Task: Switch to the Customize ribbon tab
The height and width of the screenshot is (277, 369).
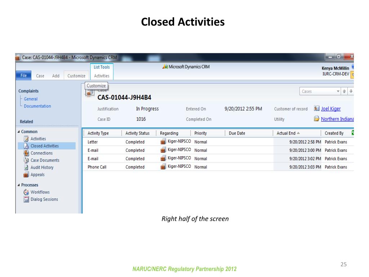Action: 76,76
